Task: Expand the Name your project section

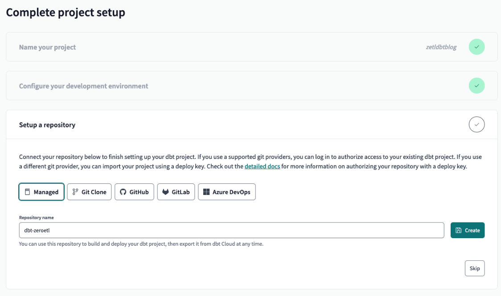Action: pos(48,47)
